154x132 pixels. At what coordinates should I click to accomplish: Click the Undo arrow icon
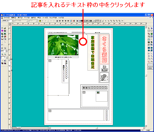tap(2, 48)
